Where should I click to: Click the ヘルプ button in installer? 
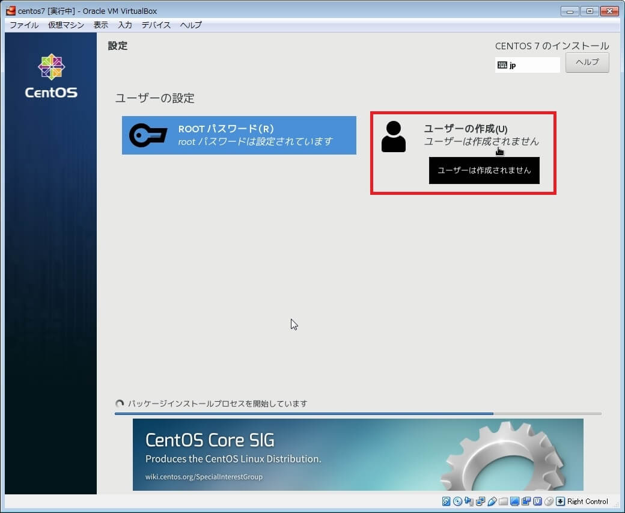pyautogui.click(x=587, y=63)
